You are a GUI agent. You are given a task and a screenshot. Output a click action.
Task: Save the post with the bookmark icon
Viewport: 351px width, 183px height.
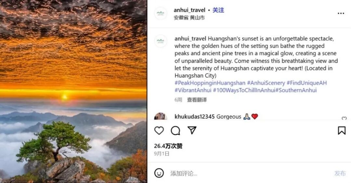tap(342, 130)
